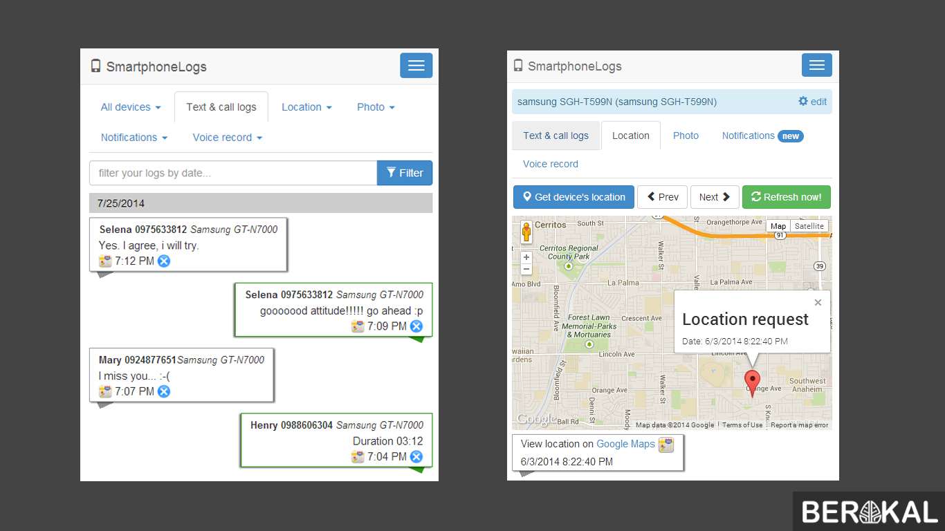
Task: Delete the 7:09 PM Selena message
Action: (x=416, y=326)
